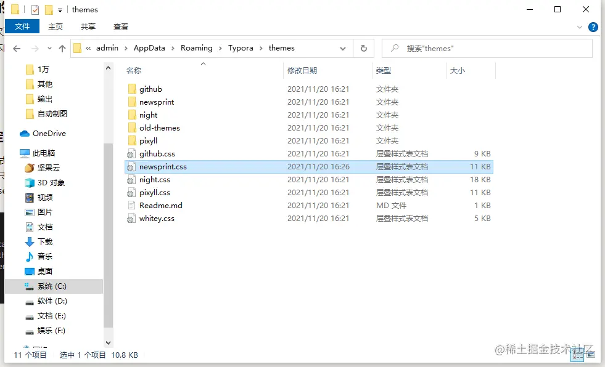The width and height of the screenshot is (605, 367).
Task: Select the whitey.css file icon
Action: [131, 219]
